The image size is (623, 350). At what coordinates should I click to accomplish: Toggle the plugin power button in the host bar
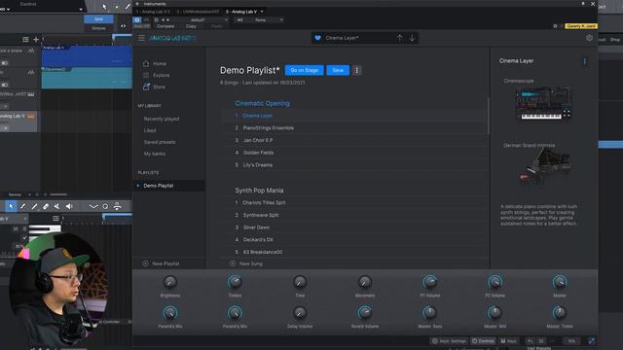click(x=137, y=19)
